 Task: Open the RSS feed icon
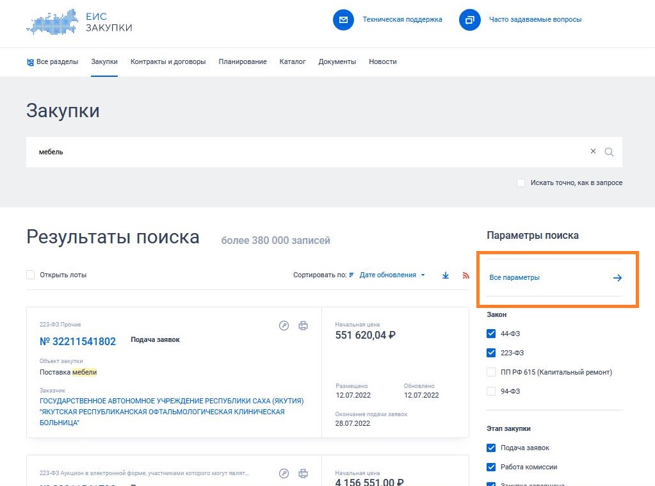[x=465, y=275]
